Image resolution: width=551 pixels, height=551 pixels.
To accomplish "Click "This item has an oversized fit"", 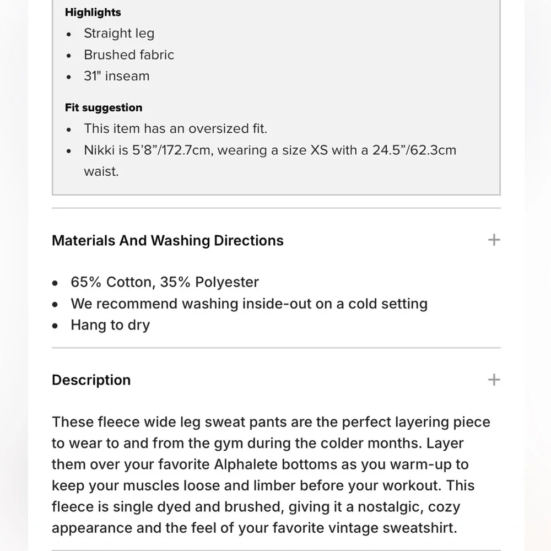I will [x=175, y=129].
